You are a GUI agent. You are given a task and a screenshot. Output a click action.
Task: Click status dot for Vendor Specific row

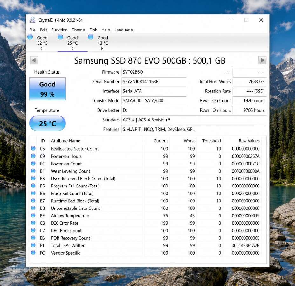(x=33, y=252)
